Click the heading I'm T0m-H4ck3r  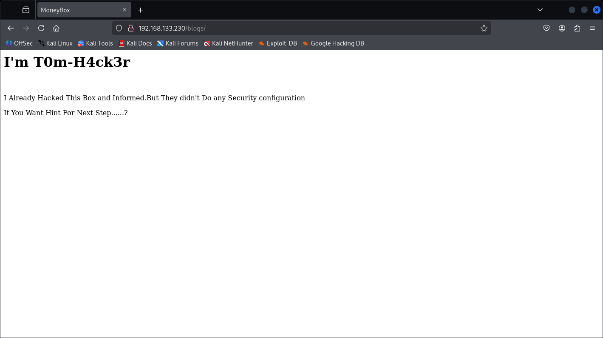[67, 62]
